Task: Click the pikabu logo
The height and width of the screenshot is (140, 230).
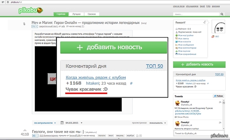Action: point(31,10)
